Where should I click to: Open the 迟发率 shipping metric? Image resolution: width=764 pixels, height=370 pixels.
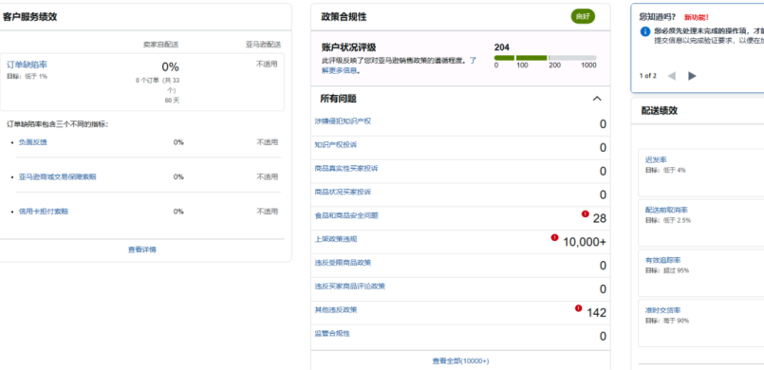656,159
